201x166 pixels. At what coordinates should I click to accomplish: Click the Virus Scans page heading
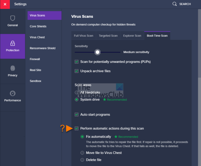(82, 16)
